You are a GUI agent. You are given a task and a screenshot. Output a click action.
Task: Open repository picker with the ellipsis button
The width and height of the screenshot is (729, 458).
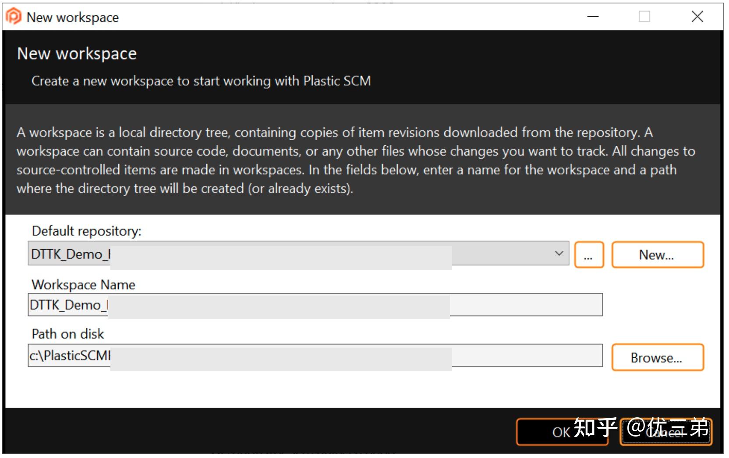tap(588, 255)
